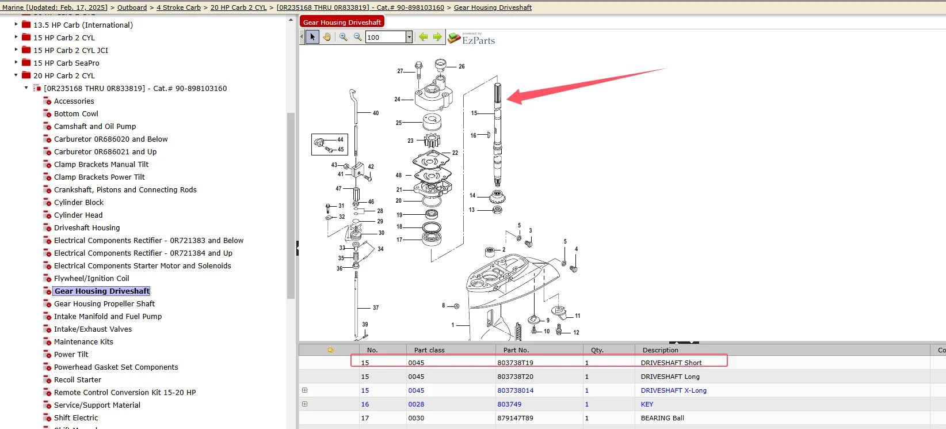This screenshot has width=946, height=429.
Task: Collapse the diagram toolbar with small left arrow
Action: (302, 37)
